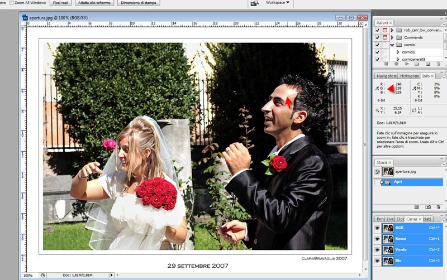Close the Azioni panel tab
The image size is (447, 280).
pyautogui.click(x=391, y=22)
